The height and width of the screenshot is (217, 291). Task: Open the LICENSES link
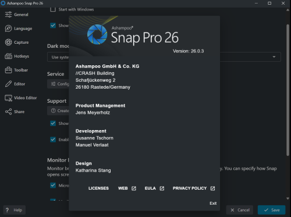[x=98, y=188]
